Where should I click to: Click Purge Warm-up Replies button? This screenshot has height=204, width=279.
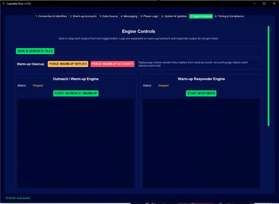pos(68,64)
